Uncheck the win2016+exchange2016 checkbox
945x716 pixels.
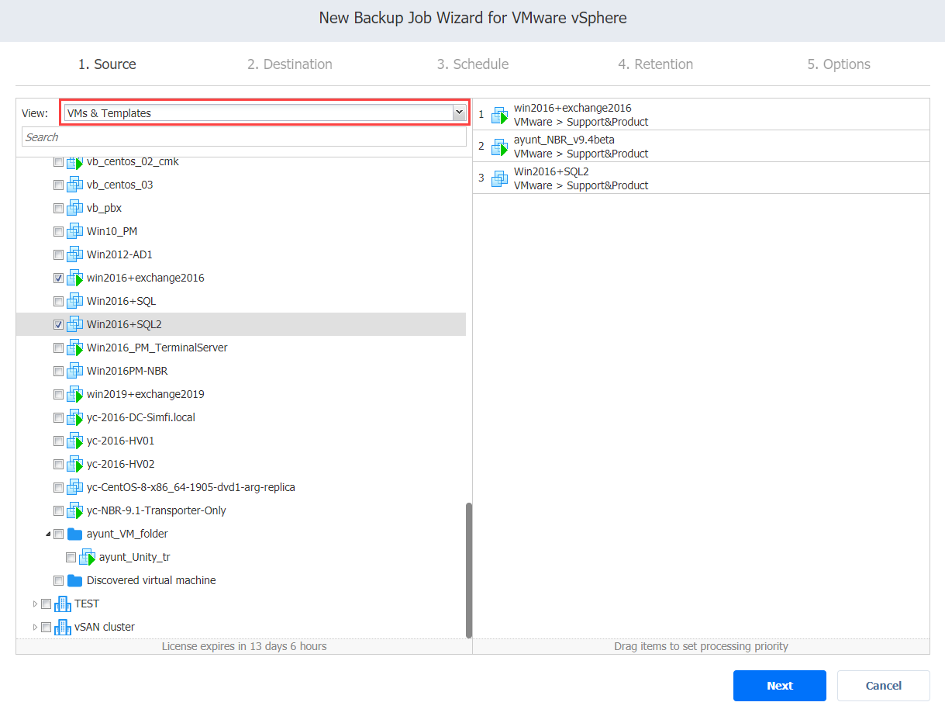58,278
